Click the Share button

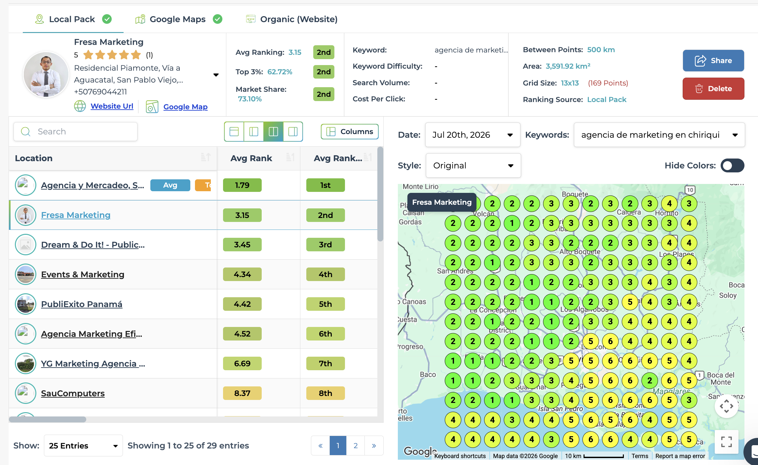pyautogui.click(x=713, y=60)
